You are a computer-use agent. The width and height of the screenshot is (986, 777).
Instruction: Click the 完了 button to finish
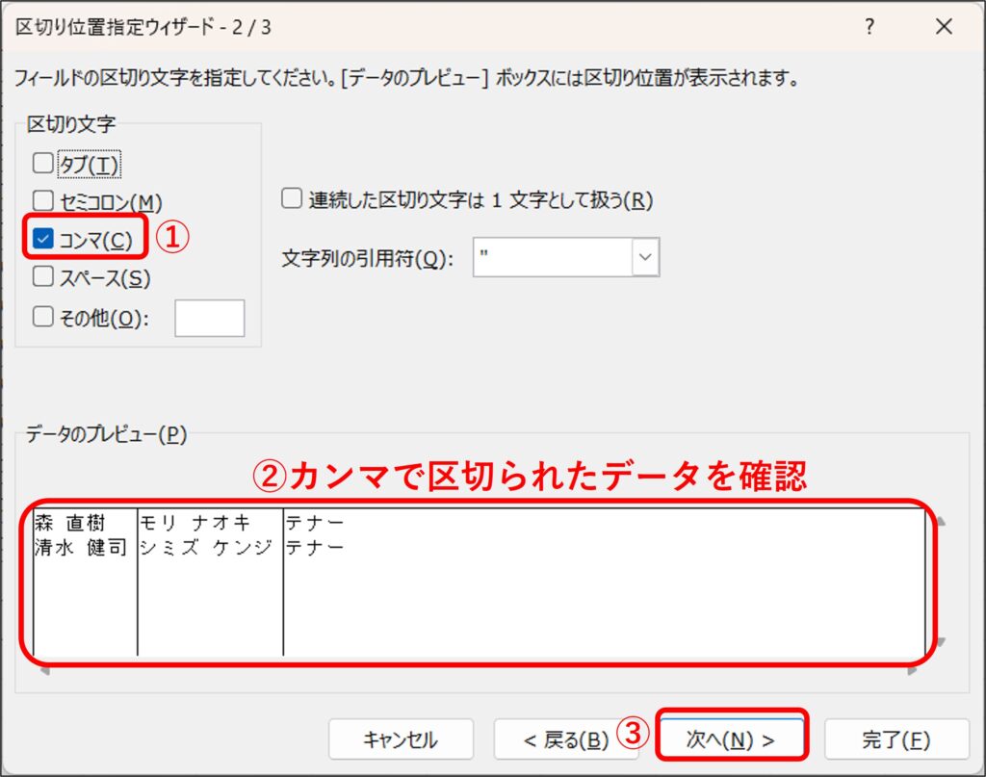[895, 739]
